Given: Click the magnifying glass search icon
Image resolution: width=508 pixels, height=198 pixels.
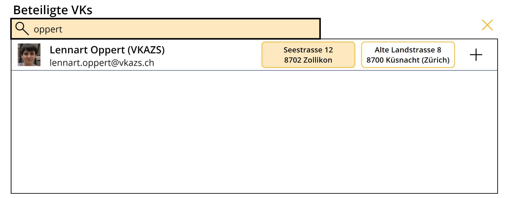Looking at the screenshot, I should [x=22, y=28].
